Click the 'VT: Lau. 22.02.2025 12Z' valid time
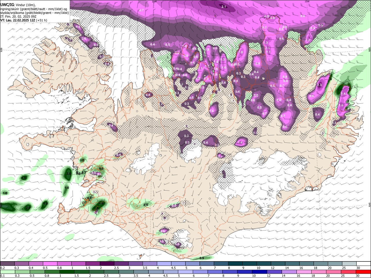This screenshot has height=278, width=371. (18, 21)
